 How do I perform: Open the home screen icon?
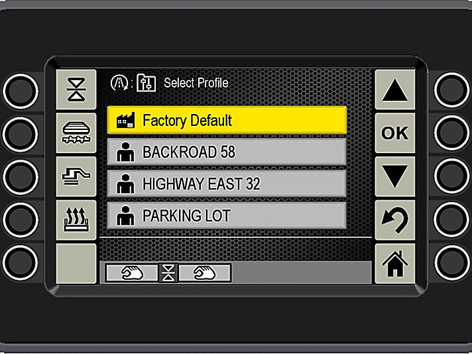395,264
